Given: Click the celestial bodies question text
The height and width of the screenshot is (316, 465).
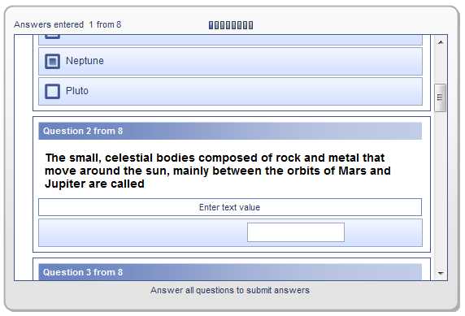Looking at the screenshot, I should pyautogui.click(x=218, y=171).
